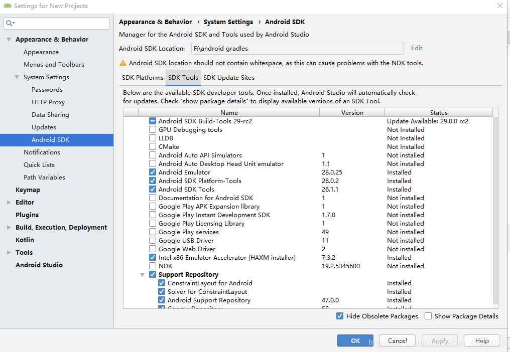The height and width of the screenshot is (352, 510).
Task: Click the OK button
Action: tap(355, 340)
